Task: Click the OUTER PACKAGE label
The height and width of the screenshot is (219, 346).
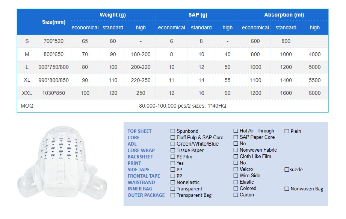Action: click(146, 195)
